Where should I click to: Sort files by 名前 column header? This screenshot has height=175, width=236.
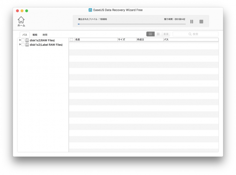[95, 40]
